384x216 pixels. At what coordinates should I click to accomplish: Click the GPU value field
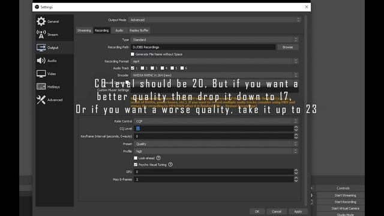point(214,172)
